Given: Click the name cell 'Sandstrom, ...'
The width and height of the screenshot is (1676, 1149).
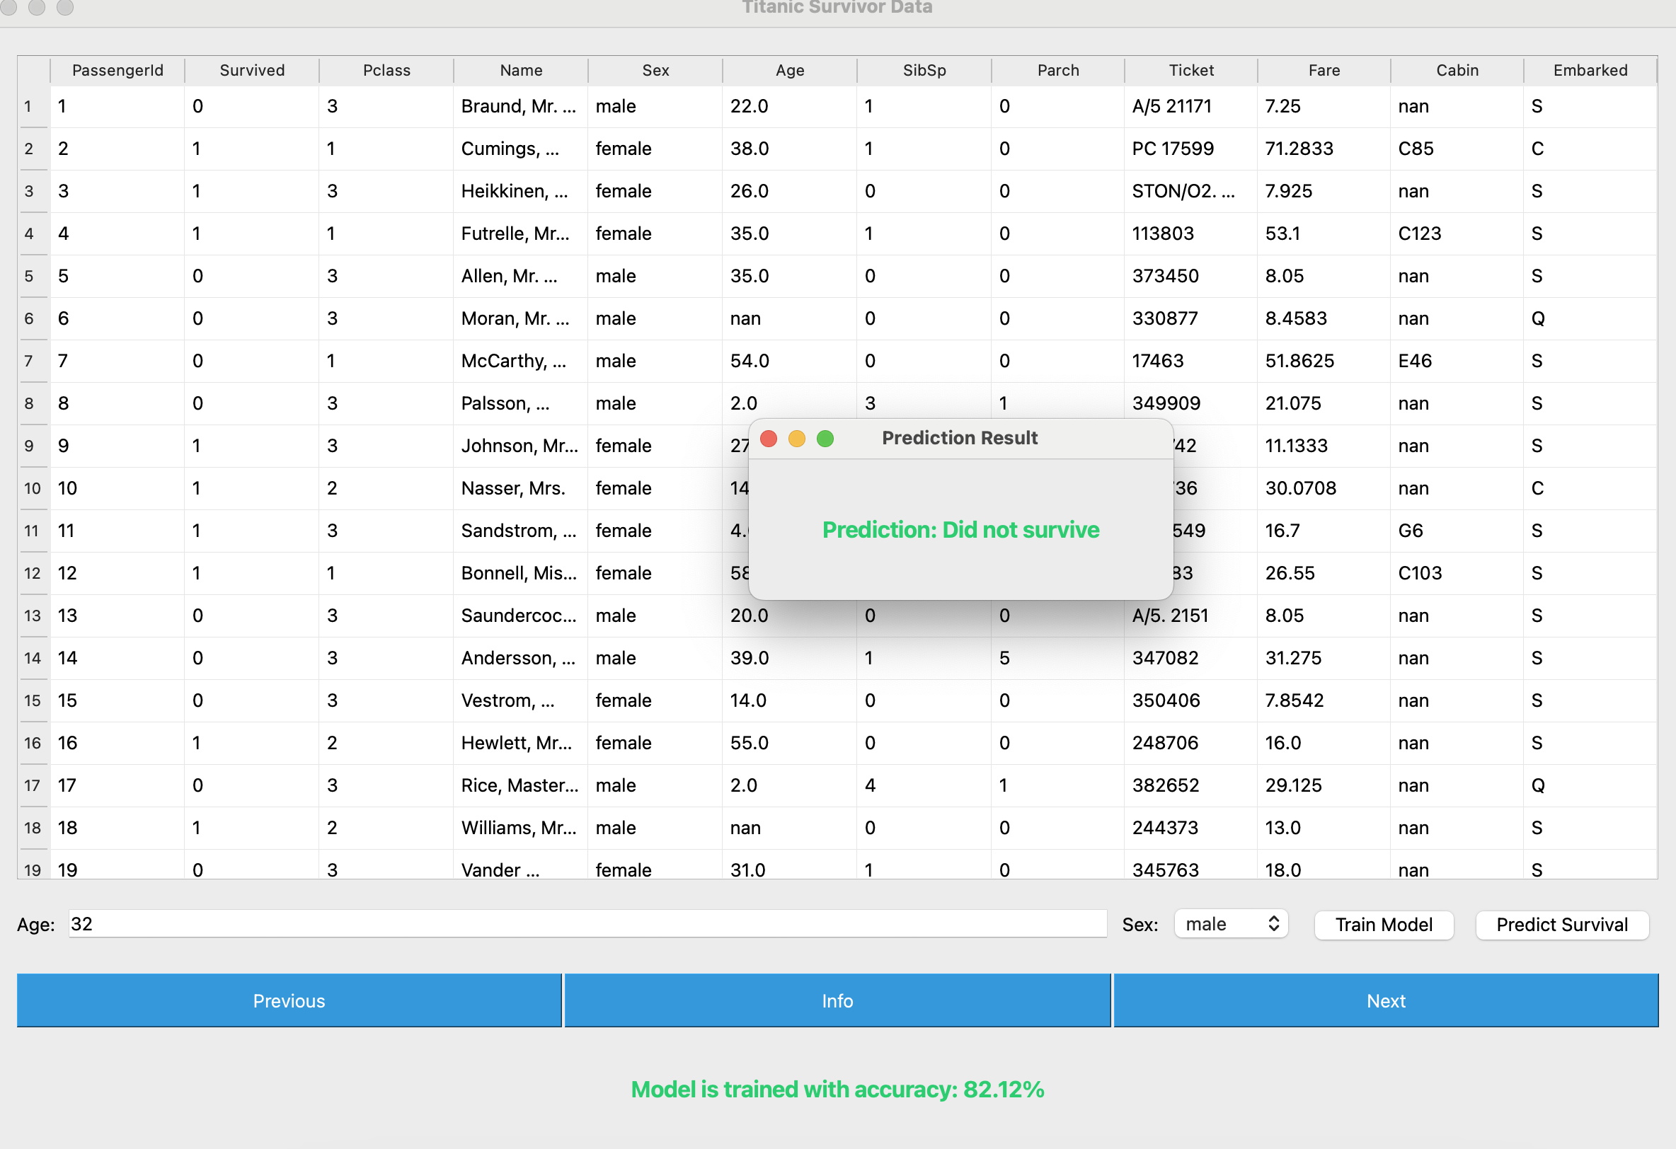Looking at the screenshot, I should (521, 531).
